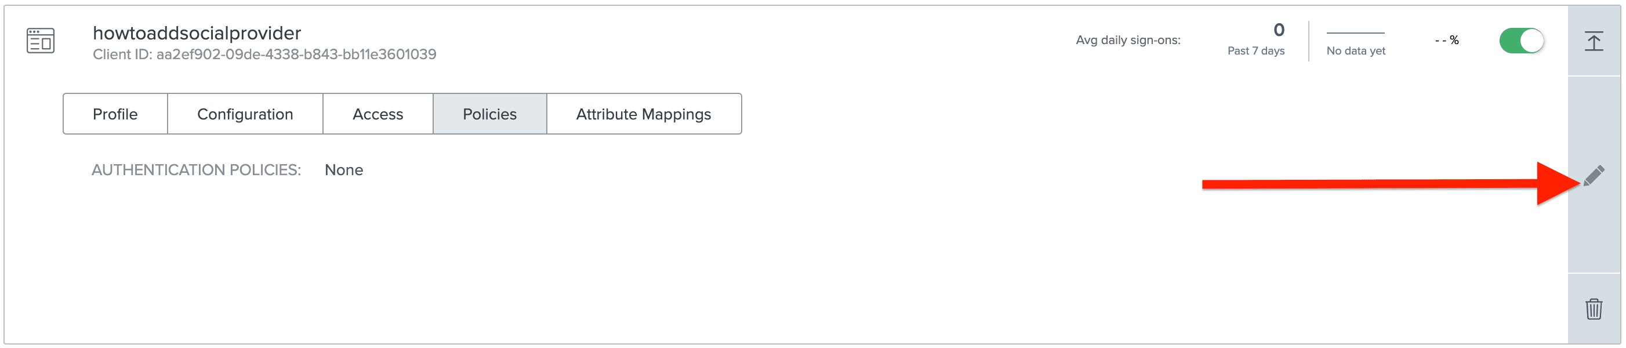The image size is (1626, 348).
Task: Click the application window icon
Action: 41,41
